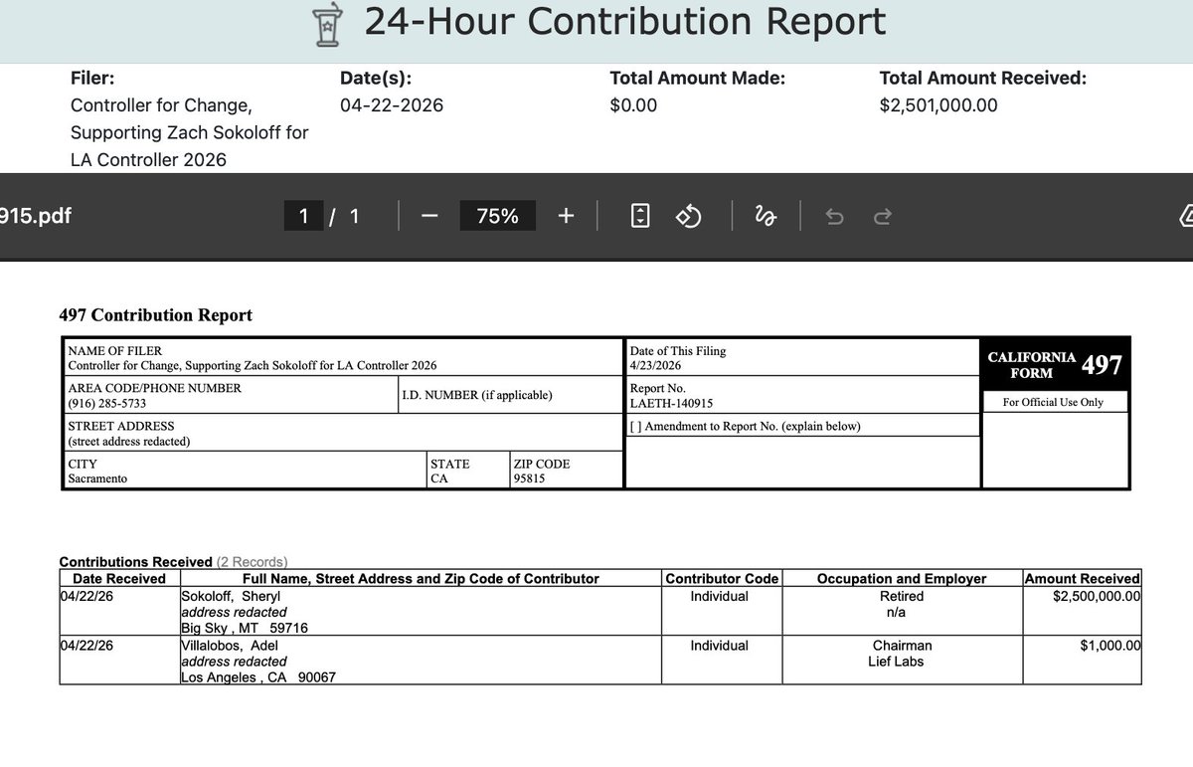Zoom out with the minus button
This screenshot has height=767, width=1193.
click(x=429, y=216)
